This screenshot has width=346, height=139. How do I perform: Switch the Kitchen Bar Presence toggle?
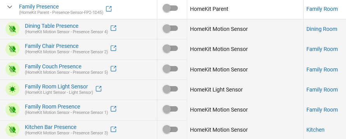click(170, 130)
